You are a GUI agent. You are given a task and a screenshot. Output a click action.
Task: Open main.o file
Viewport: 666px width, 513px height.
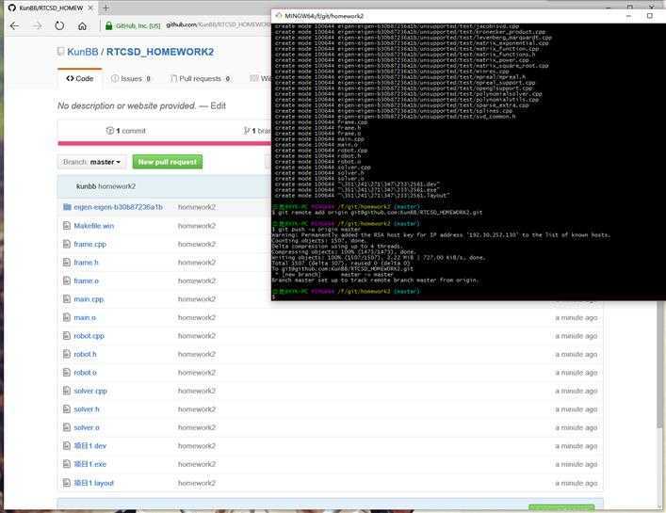click(85, 317)
